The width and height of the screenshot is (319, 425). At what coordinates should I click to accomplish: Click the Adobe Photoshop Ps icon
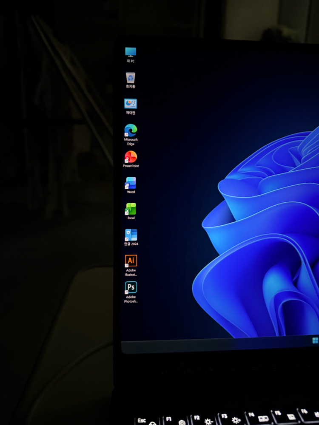131,287
